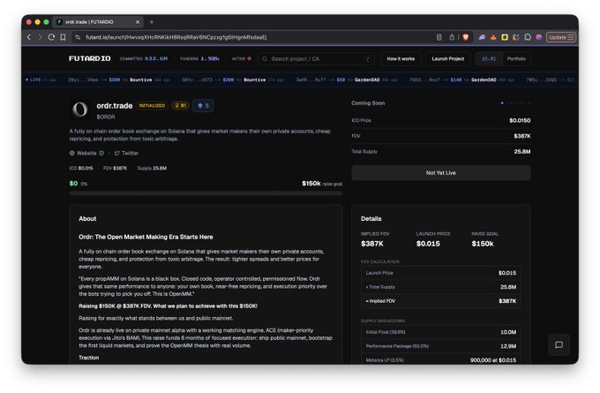
Task: Click the ordr.trade project title
Action: [115, 106]
